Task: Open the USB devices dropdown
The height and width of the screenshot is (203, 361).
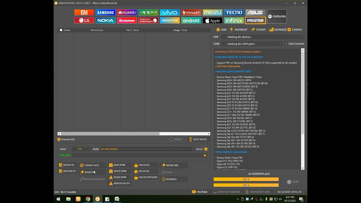Action: coord(263,37)
